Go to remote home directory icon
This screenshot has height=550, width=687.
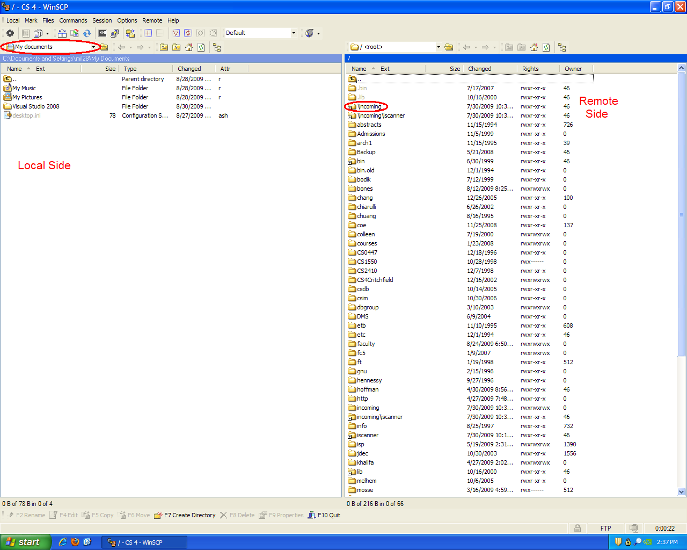pos(533,47)
